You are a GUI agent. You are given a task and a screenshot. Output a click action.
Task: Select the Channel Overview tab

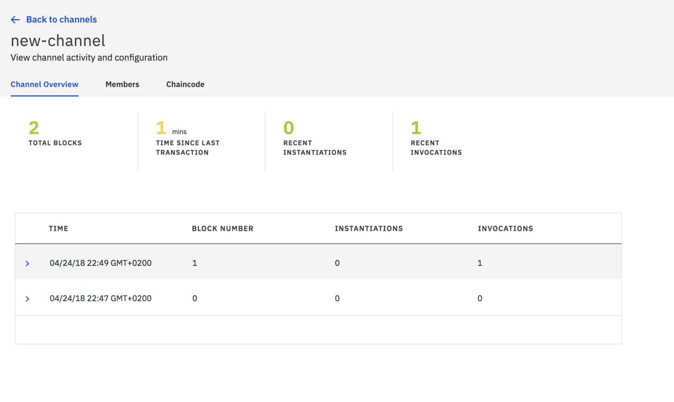[44, 84]
